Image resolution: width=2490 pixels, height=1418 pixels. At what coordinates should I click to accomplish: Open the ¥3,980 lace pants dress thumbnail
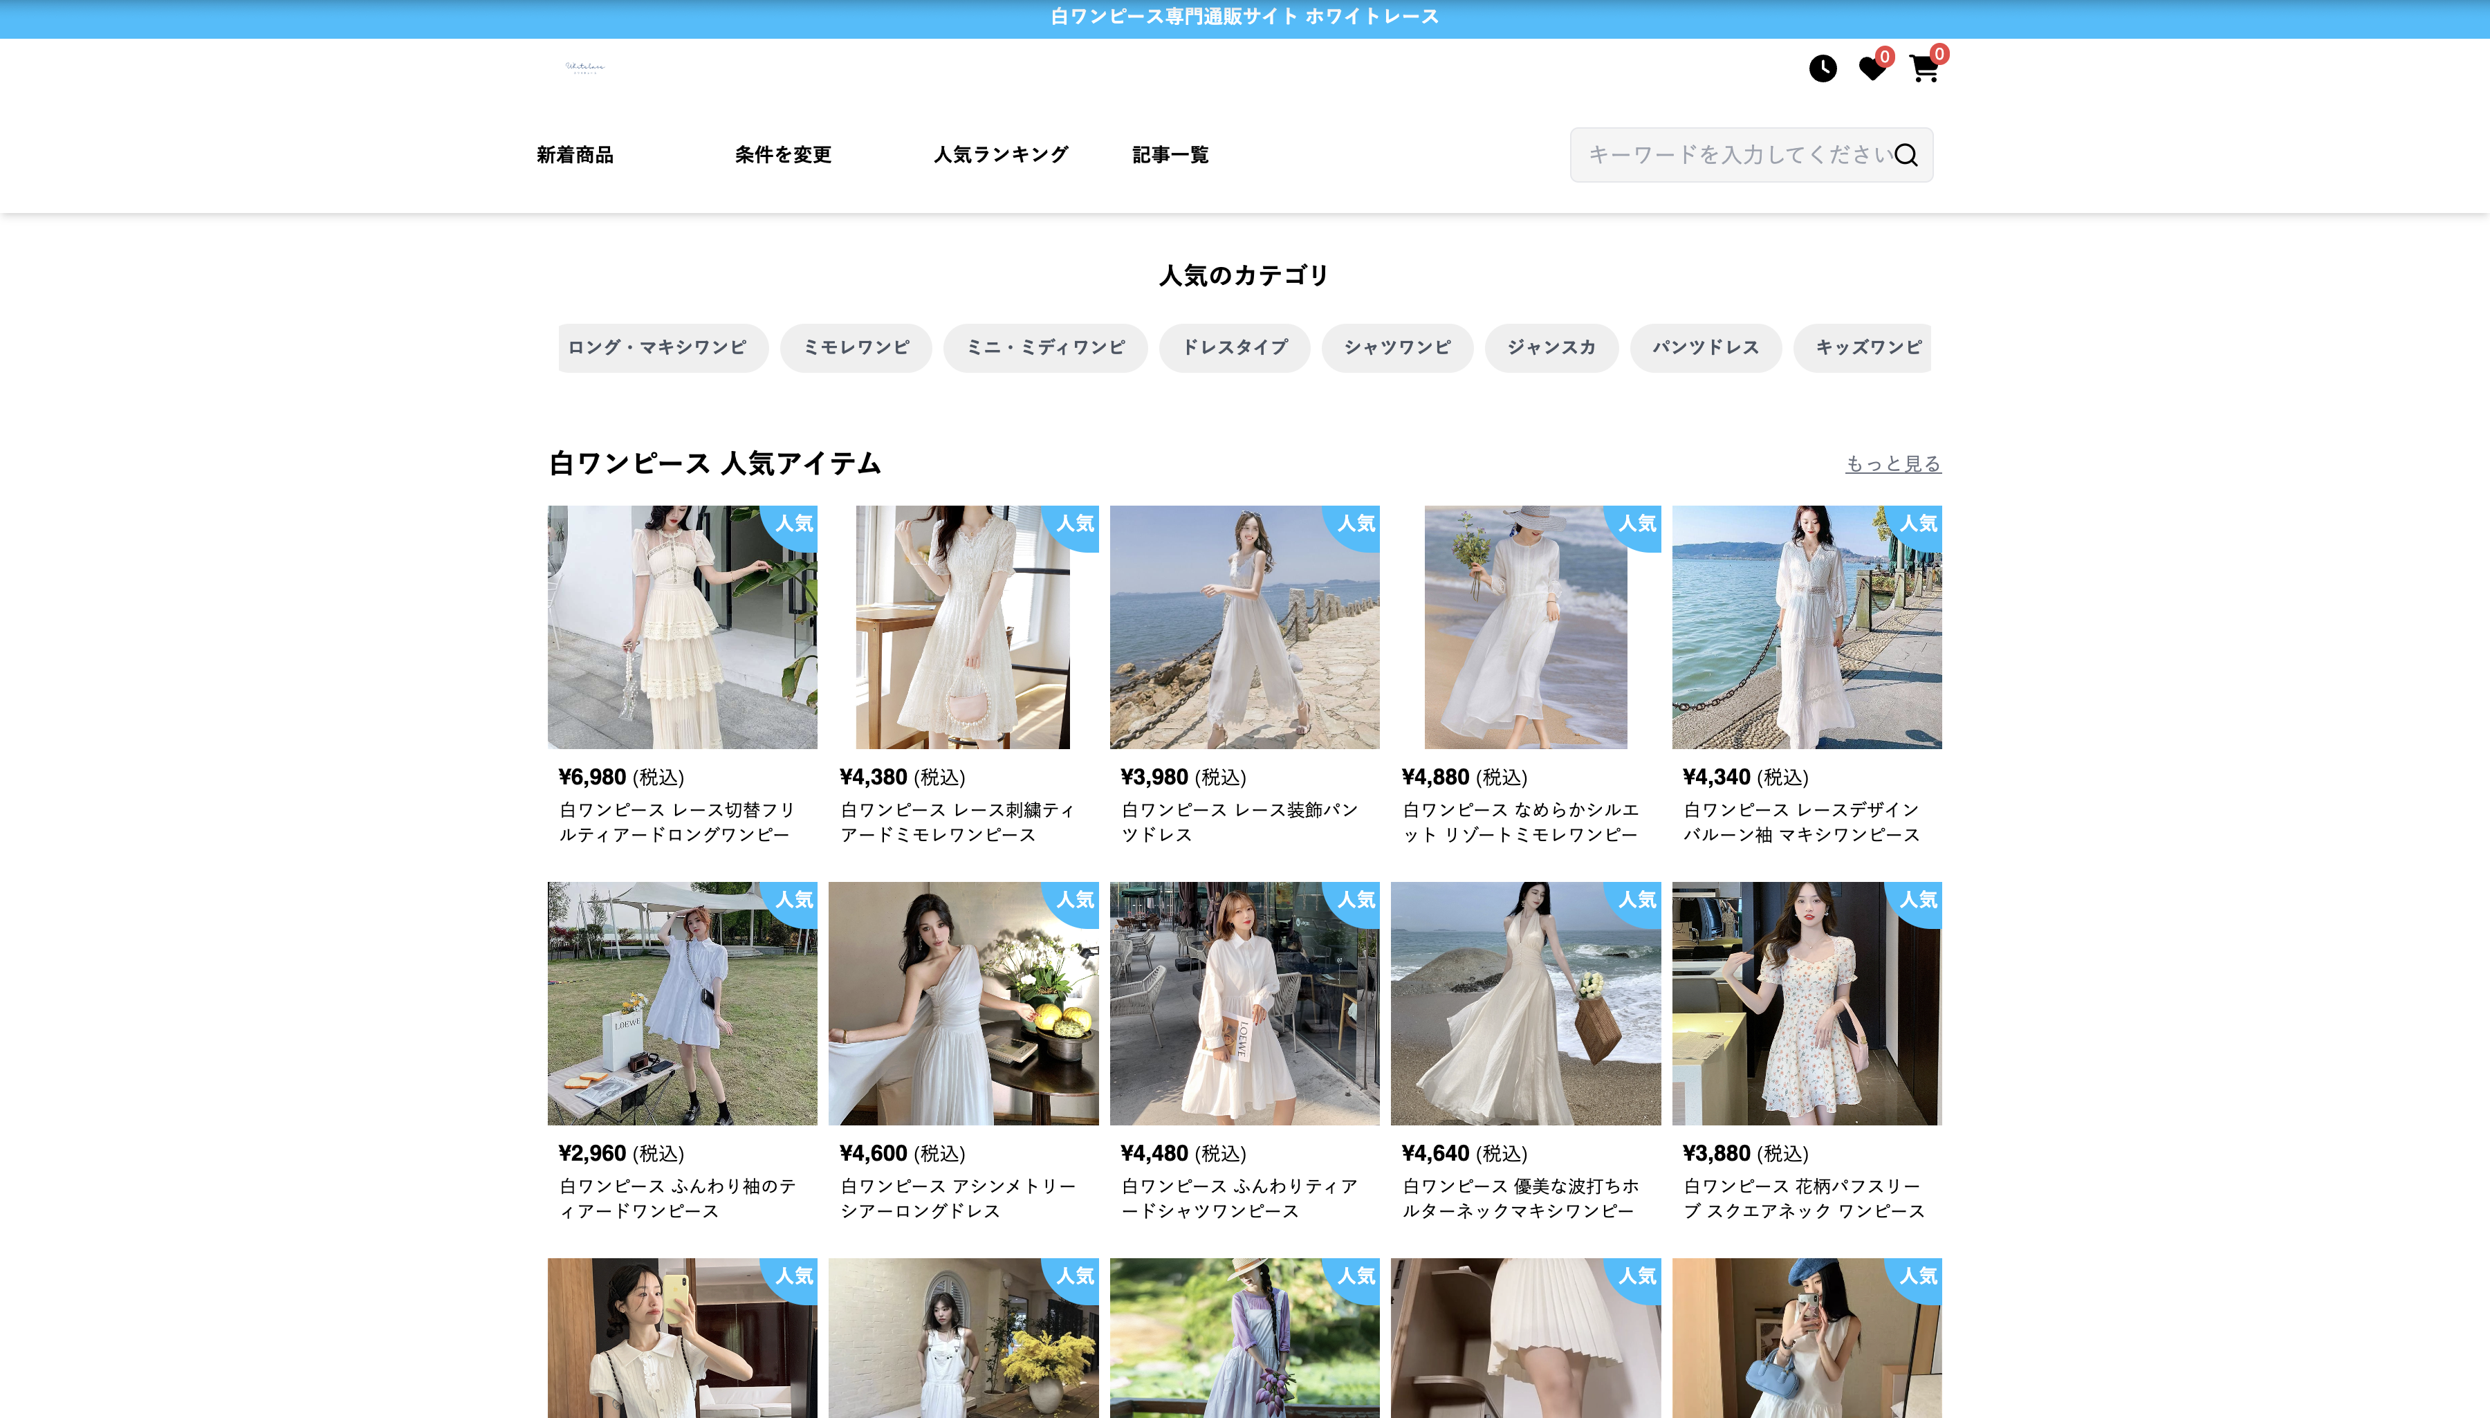tap(1244, 626)
